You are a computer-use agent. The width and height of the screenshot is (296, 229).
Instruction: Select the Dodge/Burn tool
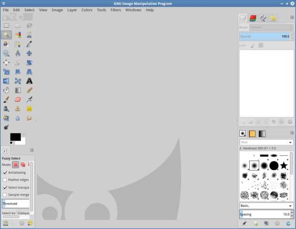click(6, 127)
